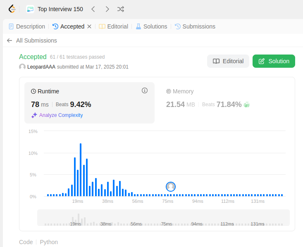This screenshot has height=247, width=303.
Task: Click the 21.54 MB memory value
Action: click(x=181, y=104)
